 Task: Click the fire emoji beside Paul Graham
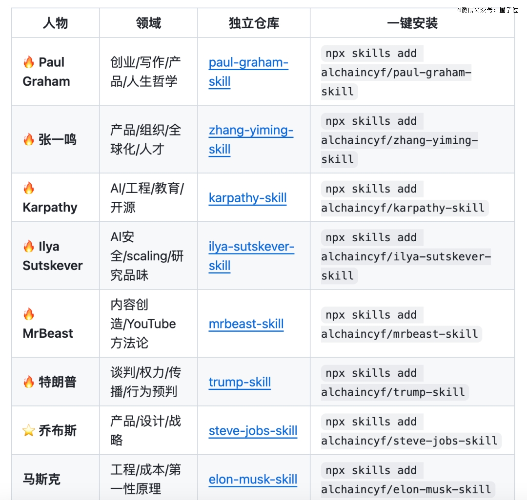29,62
